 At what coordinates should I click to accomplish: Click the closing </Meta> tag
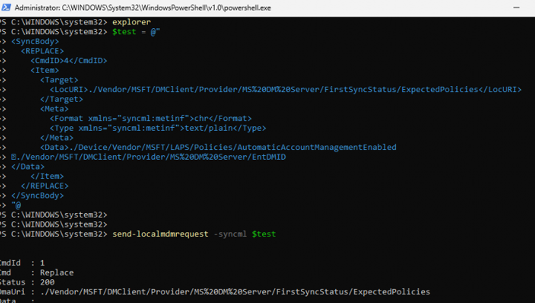click(57, 138)
